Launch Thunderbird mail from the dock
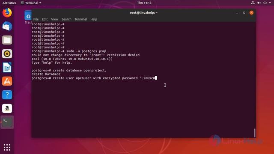274x154 pixels. (x=7, y=26)
